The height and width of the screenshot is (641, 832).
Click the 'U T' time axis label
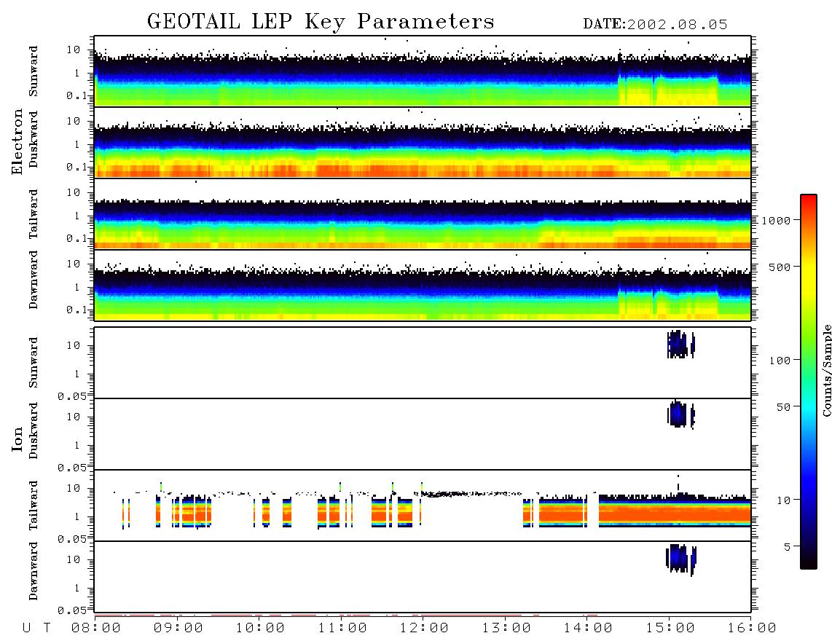37,629
